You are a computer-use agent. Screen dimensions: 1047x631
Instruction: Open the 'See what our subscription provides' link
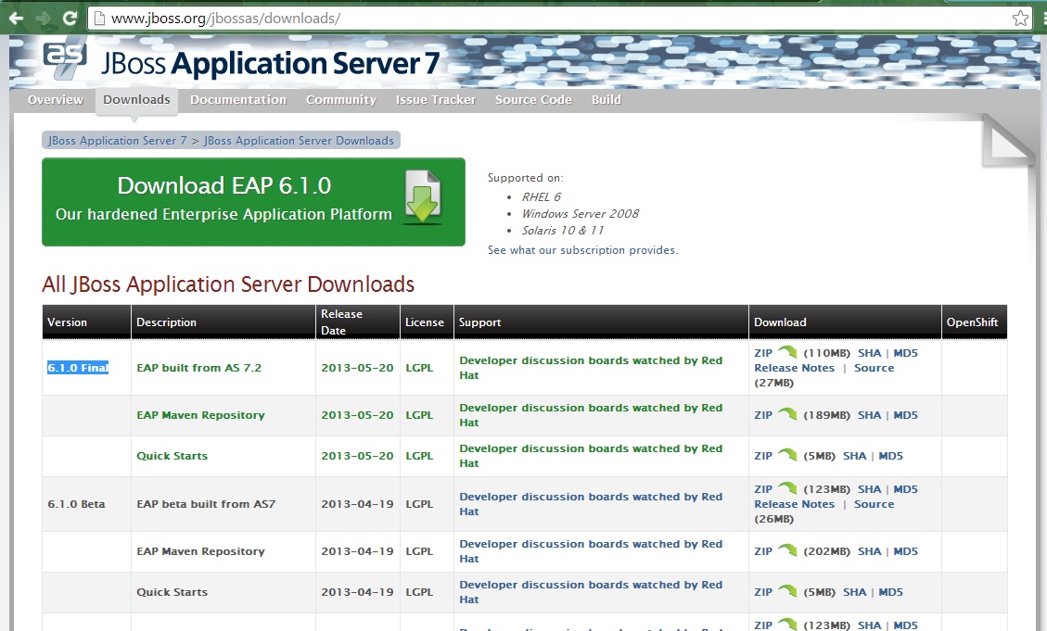[x=581, y=249]
